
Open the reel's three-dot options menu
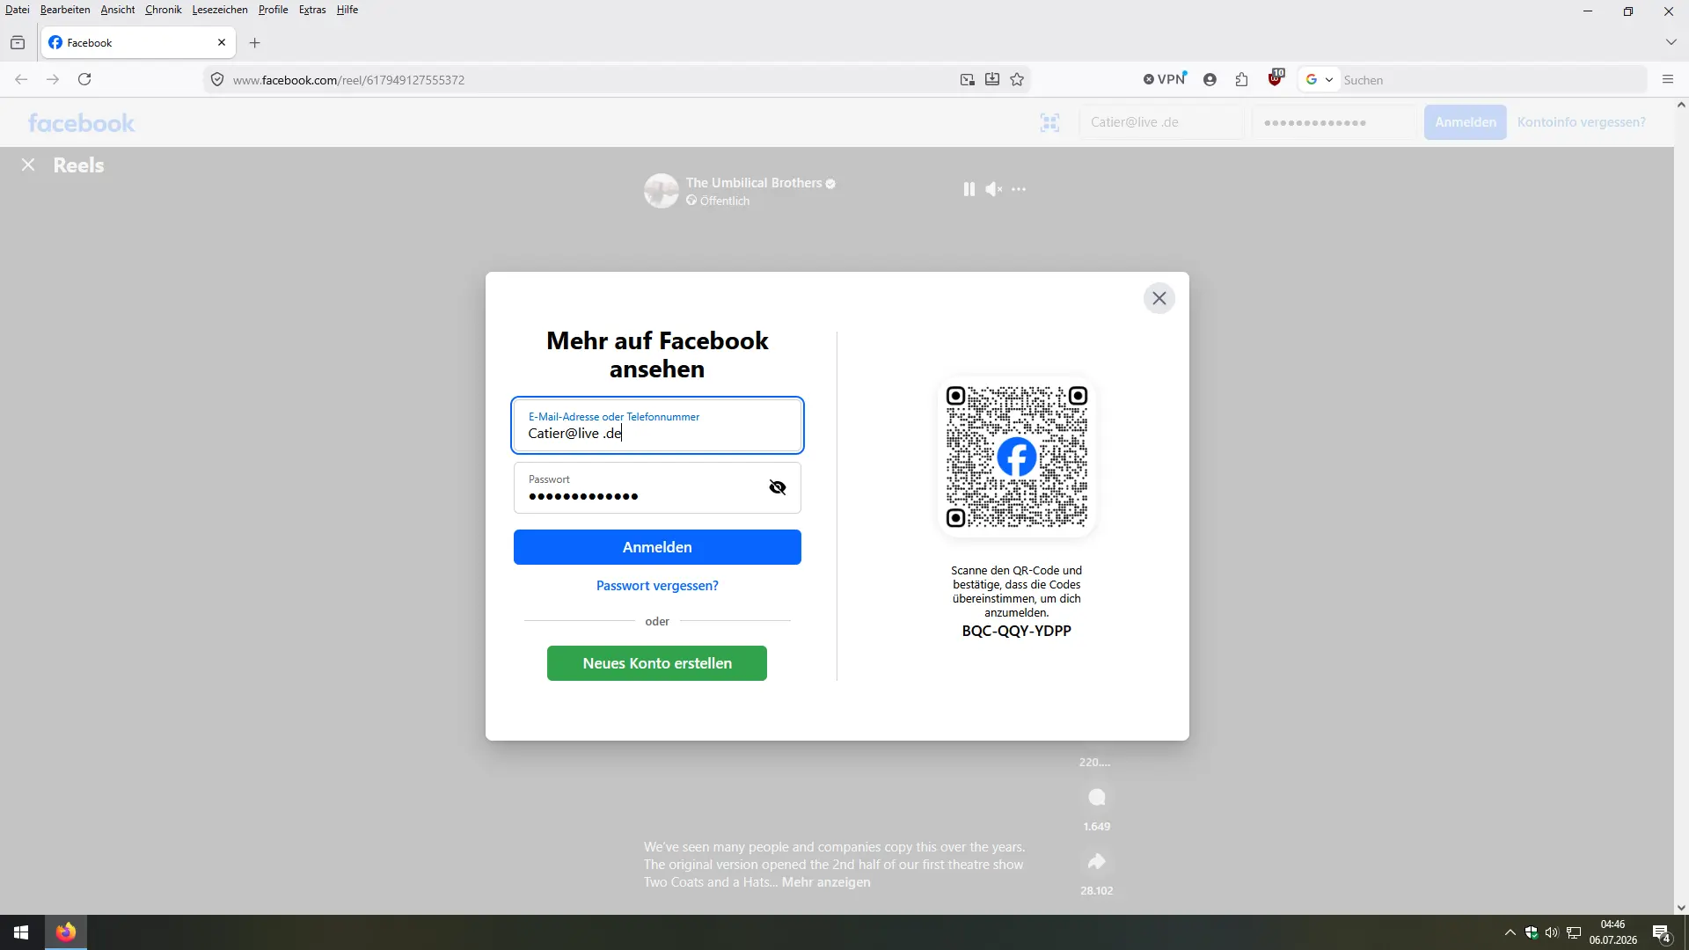1019,189
